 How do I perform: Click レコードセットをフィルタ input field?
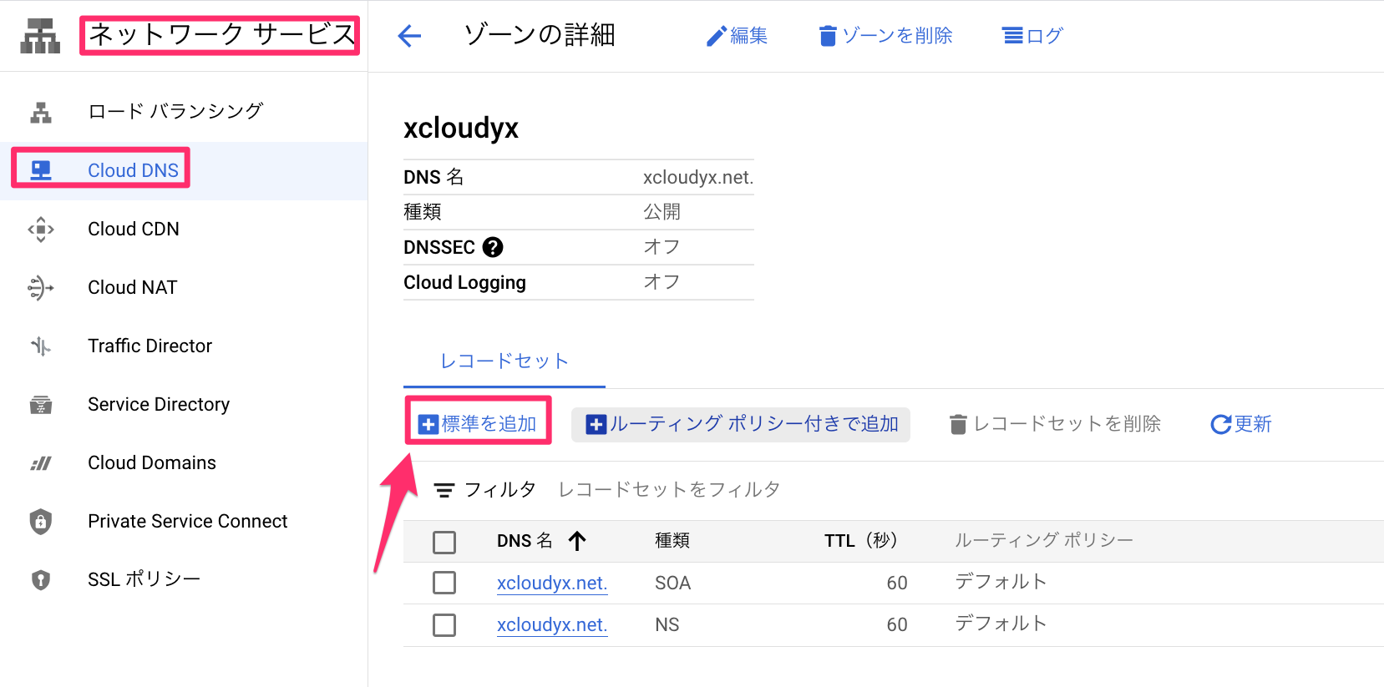(668, 489)
